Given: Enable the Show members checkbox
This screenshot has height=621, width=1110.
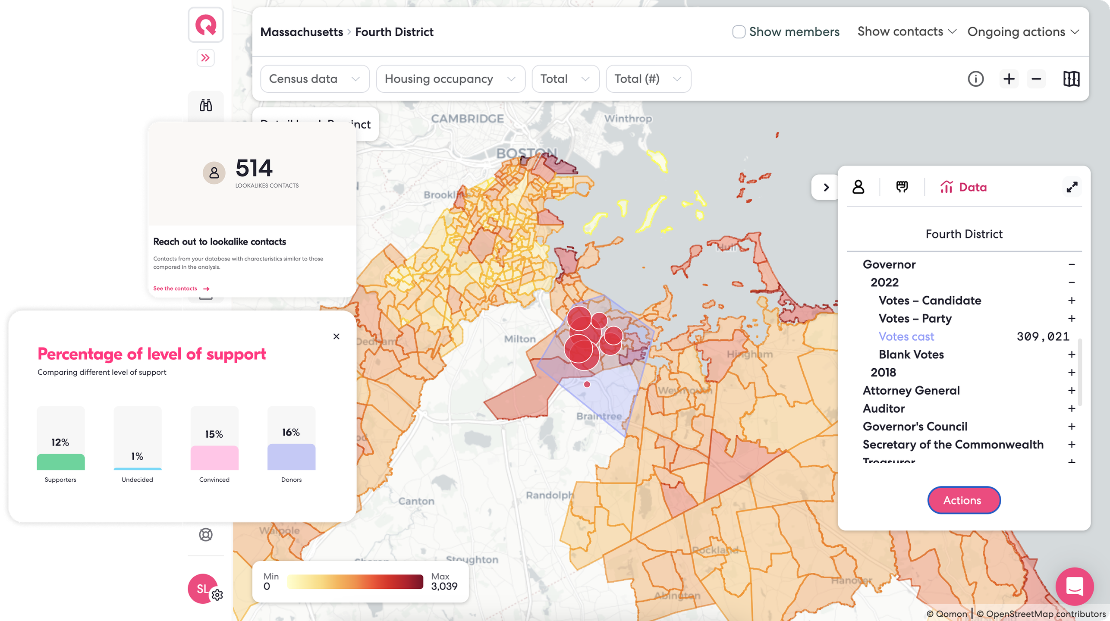Looking at the screenshot, I should [x=739, y=32].
